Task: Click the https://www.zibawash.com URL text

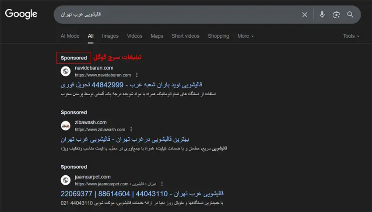Action: pyautogui.click(x=100, y=129)
